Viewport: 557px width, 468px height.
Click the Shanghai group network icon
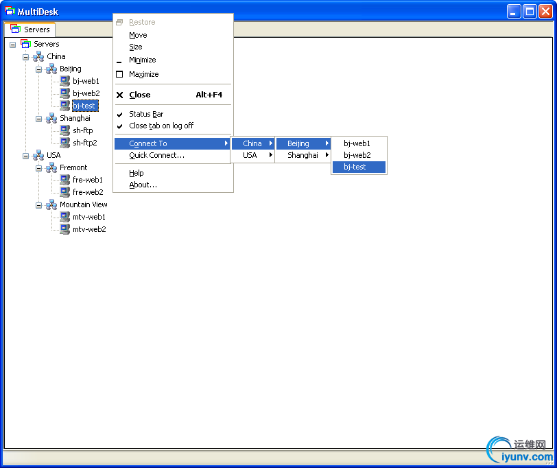point(51,118)
